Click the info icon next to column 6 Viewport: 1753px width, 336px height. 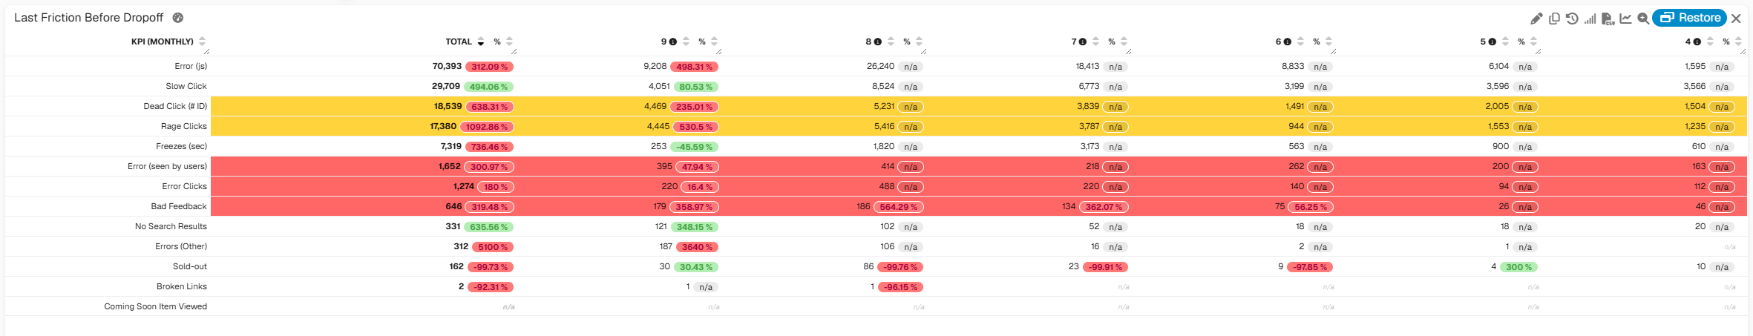(x=1288, y=42)
